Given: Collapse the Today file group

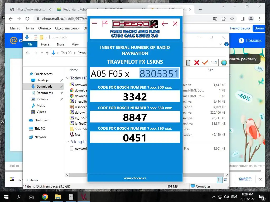Looking at the screenshot, I should [68, 78].
